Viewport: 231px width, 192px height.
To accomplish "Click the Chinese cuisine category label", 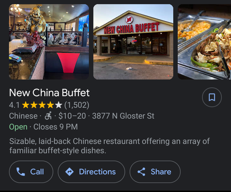I will (x=23, y=116).
